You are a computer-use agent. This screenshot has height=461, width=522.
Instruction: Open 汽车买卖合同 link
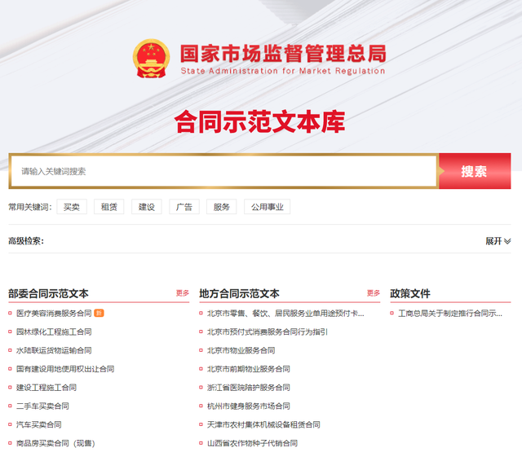click(x=39, y=425)
